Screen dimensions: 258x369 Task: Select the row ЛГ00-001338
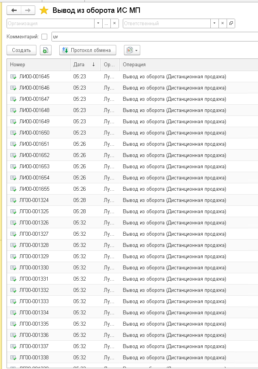click(132, 358)
